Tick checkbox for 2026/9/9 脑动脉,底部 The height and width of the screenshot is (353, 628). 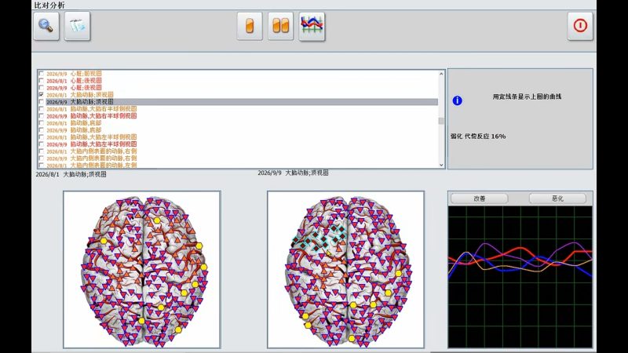pos(42,130)
